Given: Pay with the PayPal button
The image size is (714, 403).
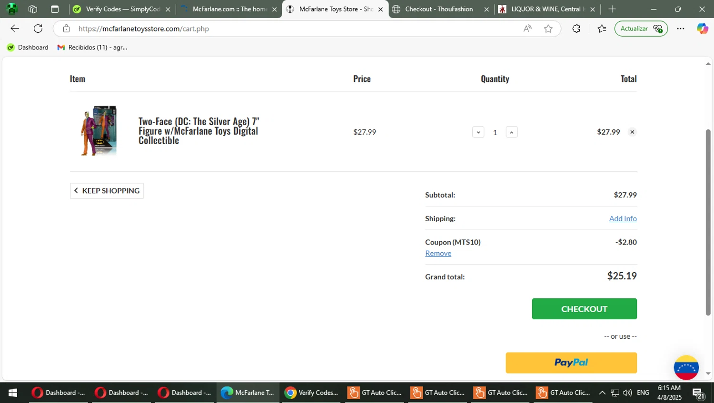Looking at the screenshot, I should click(x=571, y=363).
